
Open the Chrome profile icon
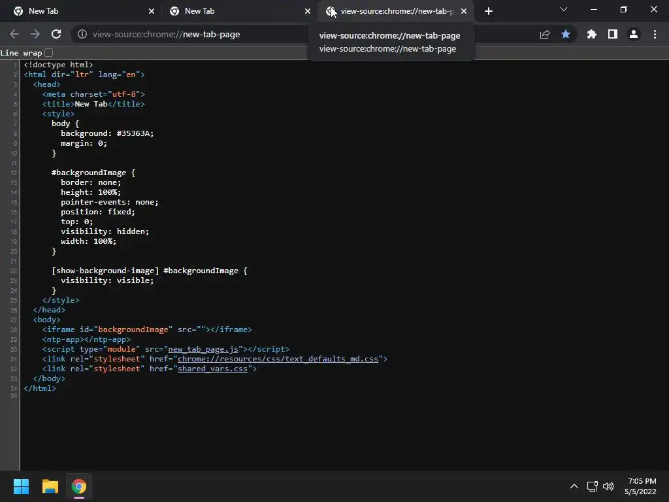(x=634, y=34)
